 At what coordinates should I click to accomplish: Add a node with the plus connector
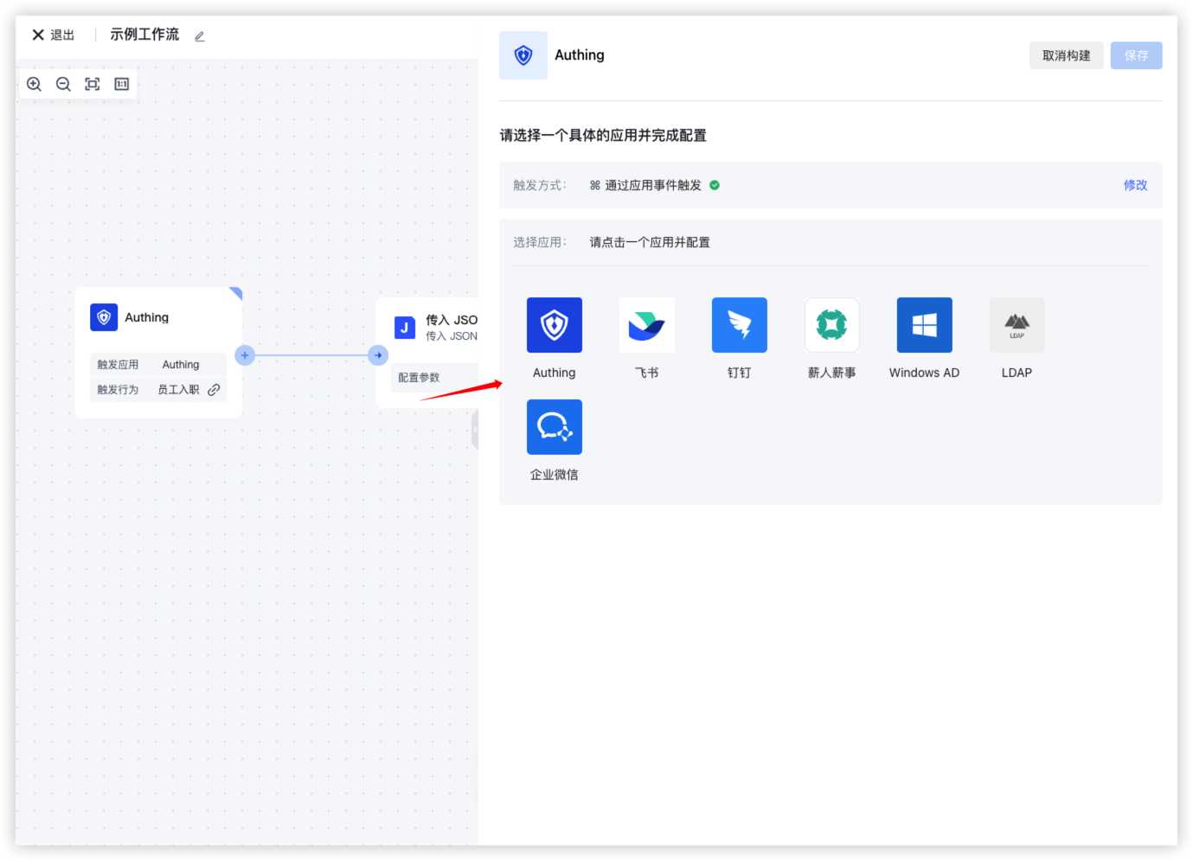(245, 355)
